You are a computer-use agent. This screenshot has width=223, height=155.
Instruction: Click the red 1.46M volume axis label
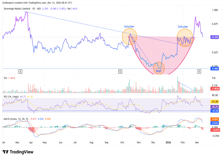point(215,89)
